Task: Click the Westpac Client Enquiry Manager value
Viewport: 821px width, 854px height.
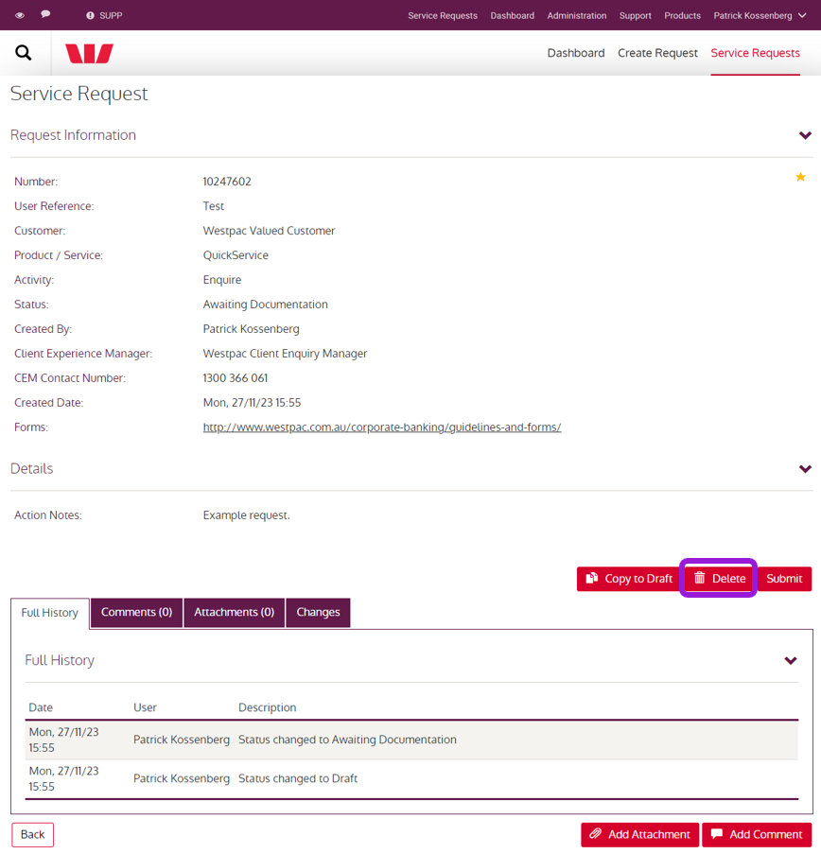Action: tap(285, 354)
